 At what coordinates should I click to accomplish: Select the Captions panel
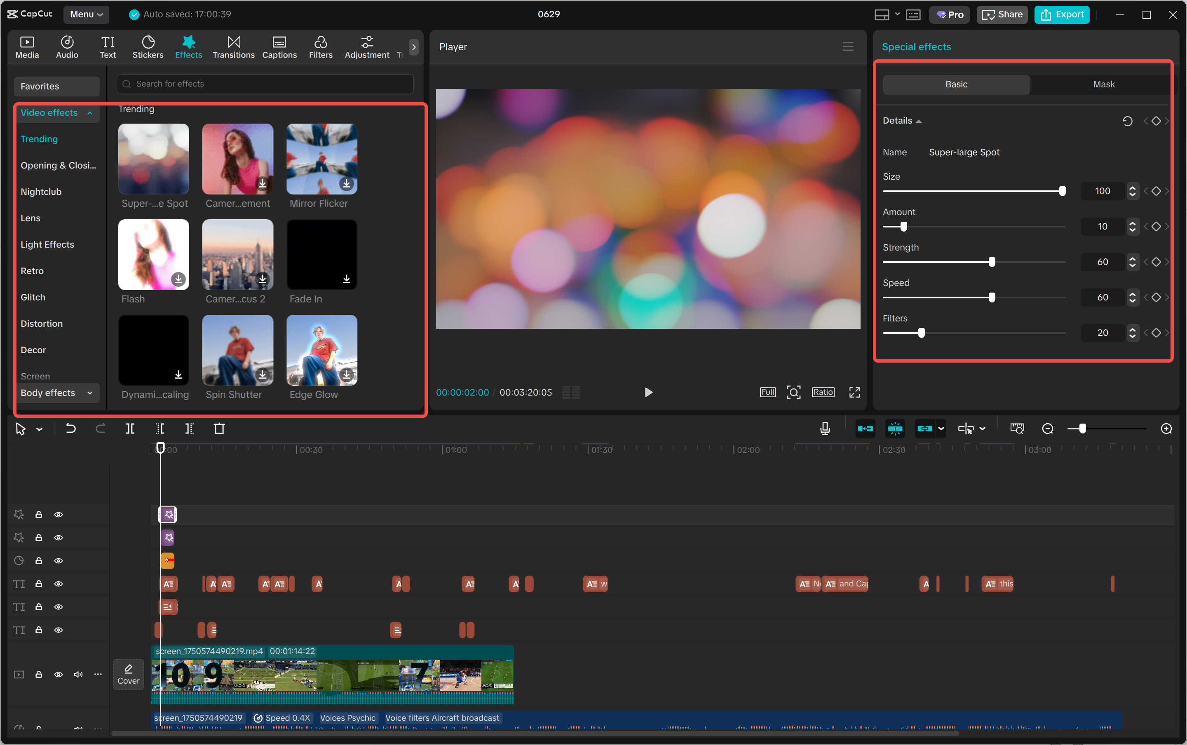(x=279, y=47)
